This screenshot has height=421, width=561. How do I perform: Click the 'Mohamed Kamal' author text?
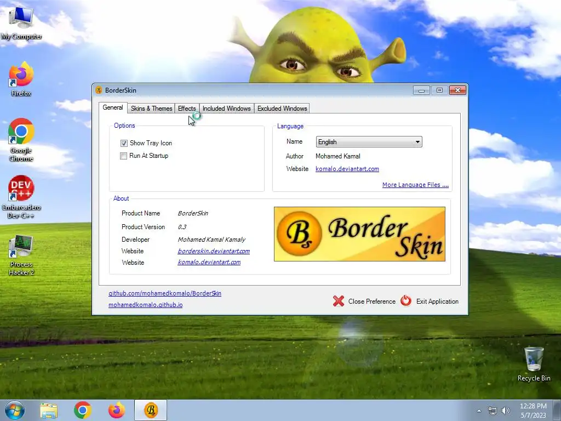pos(337,156)
